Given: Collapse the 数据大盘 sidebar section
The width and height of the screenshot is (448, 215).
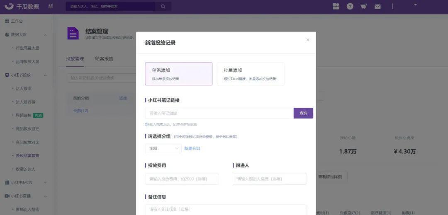Looking at the screenshot, I should pos(45,35).
